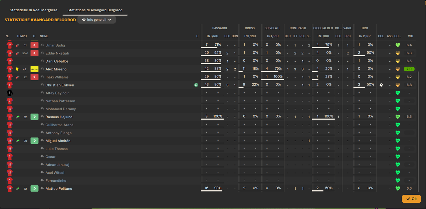Click Álex Moreno's 7.0 rating badge
The width and height of the screenshot is (426, 209).
[x=409, y=69]
